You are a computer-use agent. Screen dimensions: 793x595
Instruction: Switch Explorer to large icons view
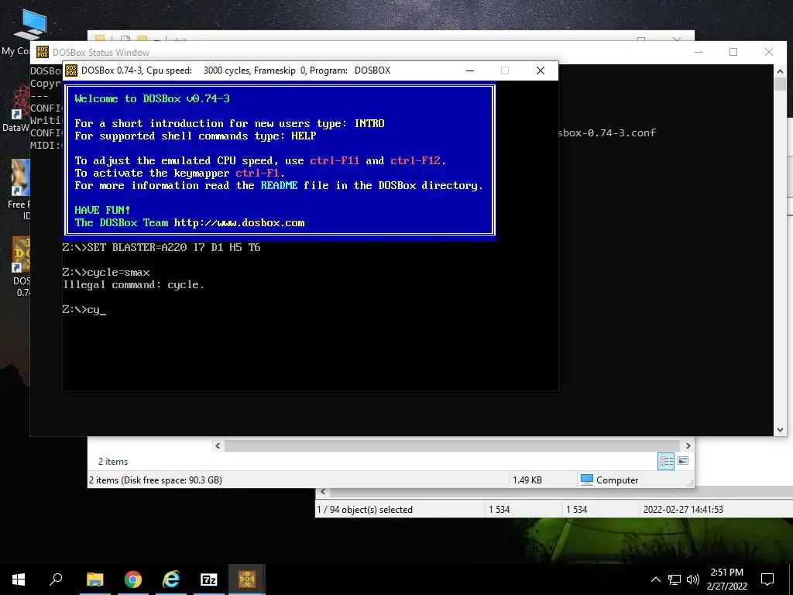pyautogui.click(x=683, y=461)
